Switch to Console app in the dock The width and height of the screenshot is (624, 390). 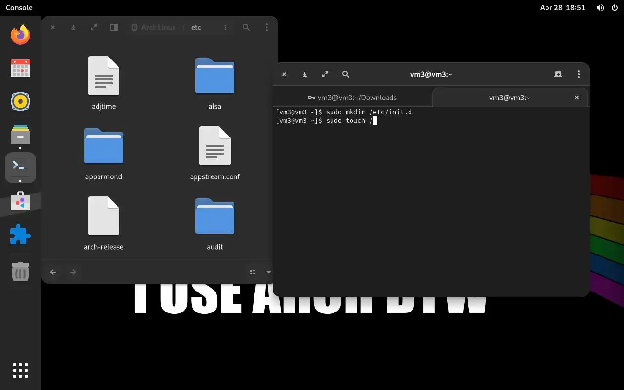(x=20, y=168)
